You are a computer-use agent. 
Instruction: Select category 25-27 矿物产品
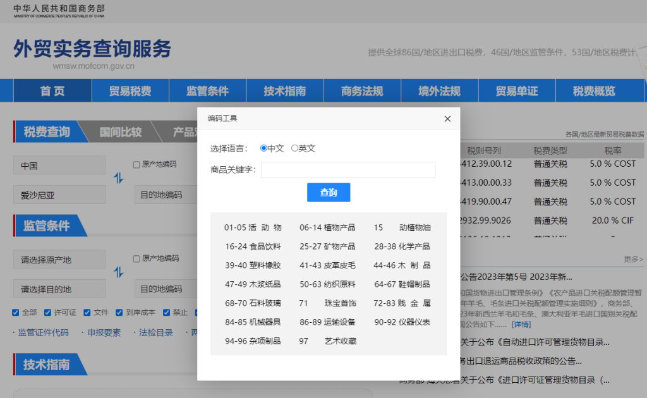pyautogui.click(x=327, y=246)
